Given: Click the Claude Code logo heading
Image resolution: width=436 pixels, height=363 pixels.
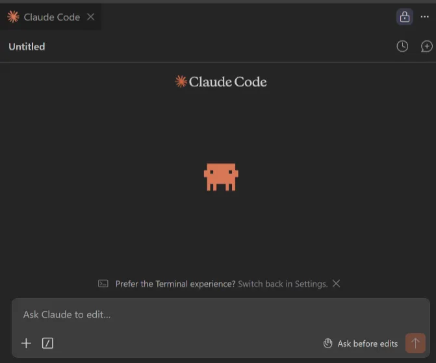Looking at the screenshot, I should pos(221,82).
